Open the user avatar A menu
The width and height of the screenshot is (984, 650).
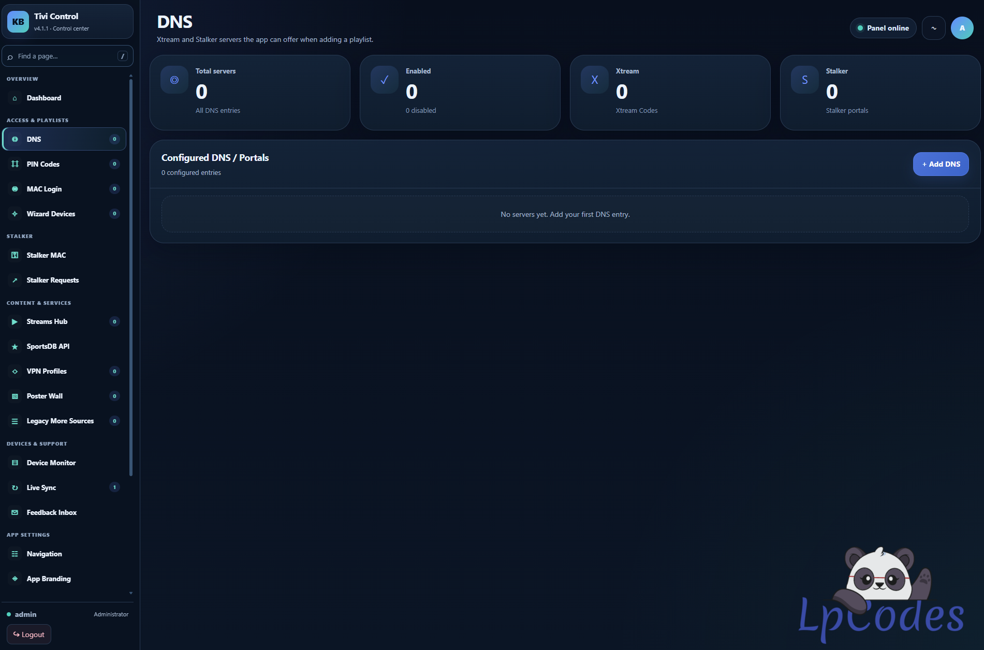(x=962, y=28)
